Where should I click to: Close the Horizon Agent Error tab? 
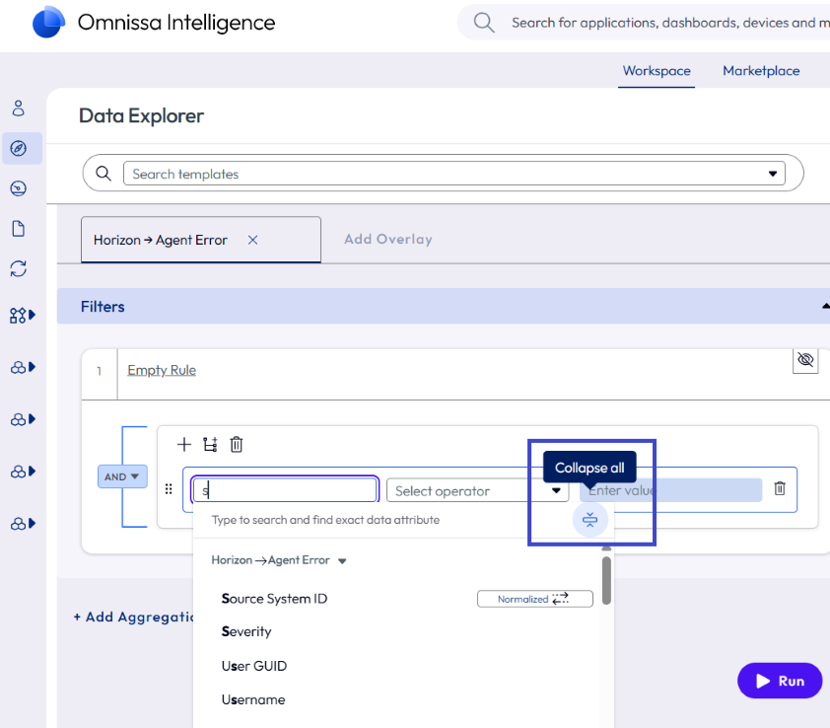(x=253, y=240)
